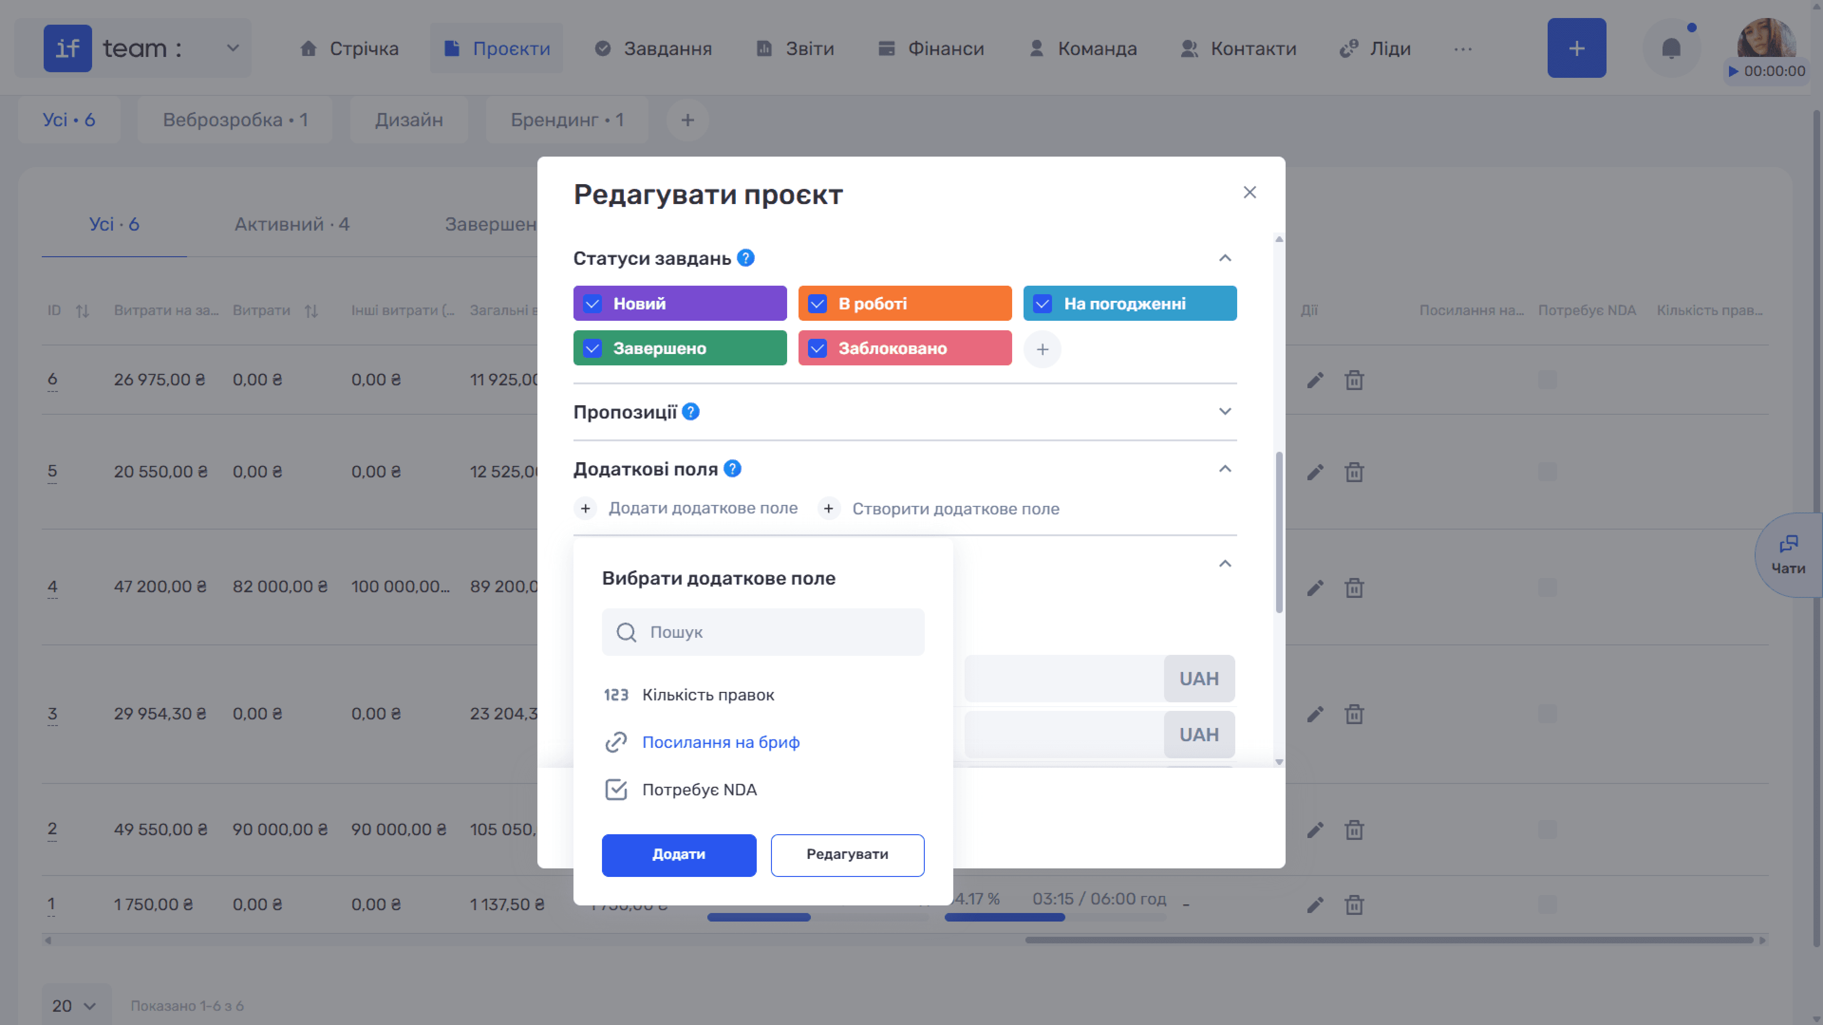Click help icon next to Статуси завдань

(746, 258)
